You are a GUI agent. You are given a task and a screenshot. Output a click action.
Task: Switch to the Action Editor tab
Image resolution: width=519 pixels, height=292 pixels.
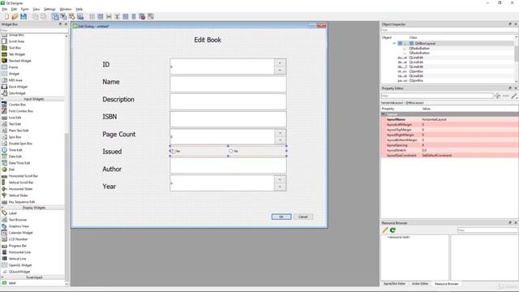420,284
